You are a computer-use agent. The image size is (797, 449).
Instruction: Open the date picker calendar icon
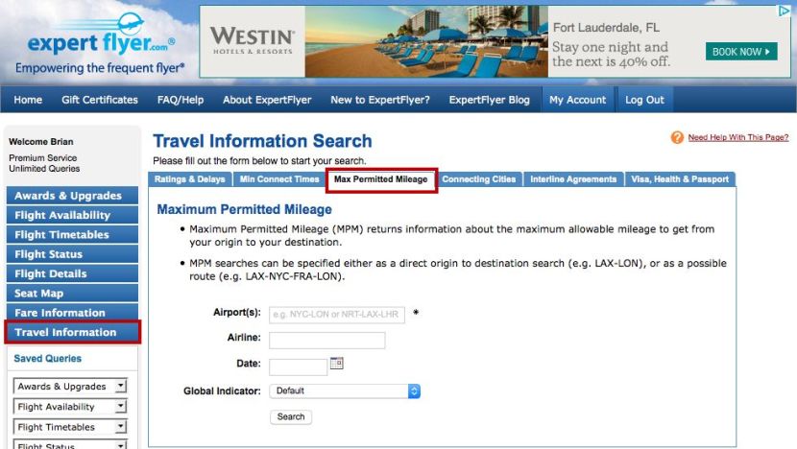point(336,364)
